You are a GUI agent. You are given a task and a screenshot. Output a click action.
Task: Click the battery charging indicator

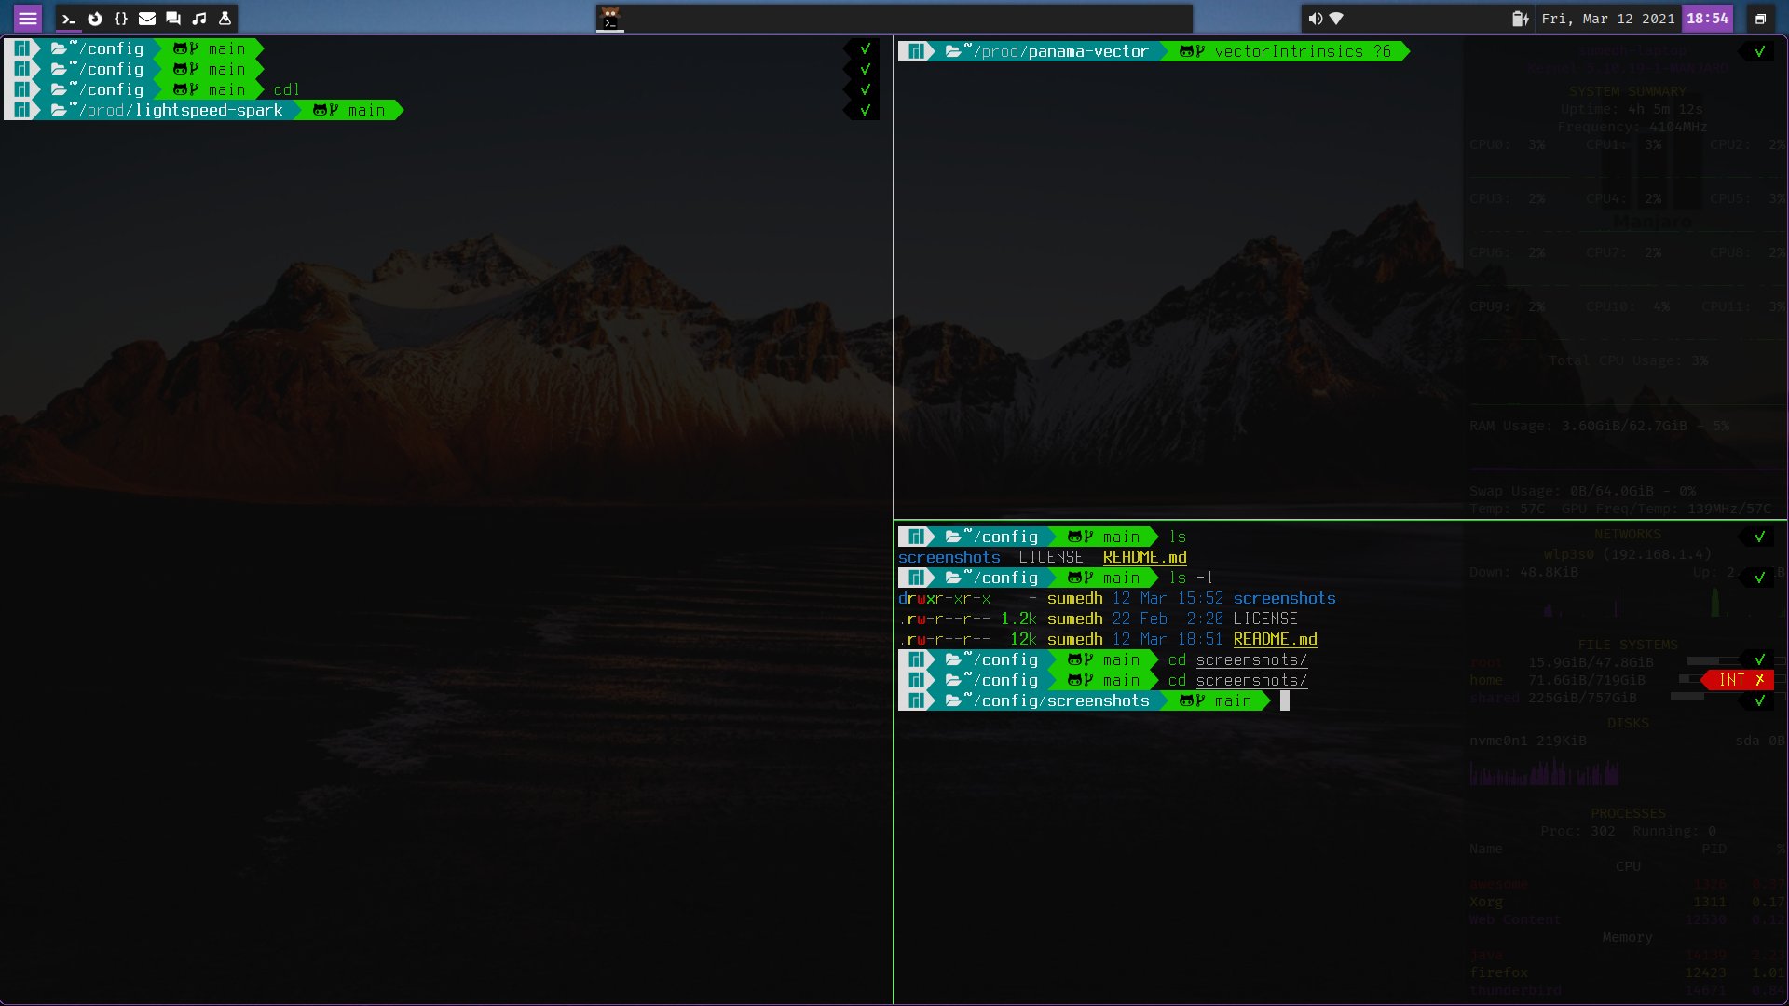tap(1520, 19)
